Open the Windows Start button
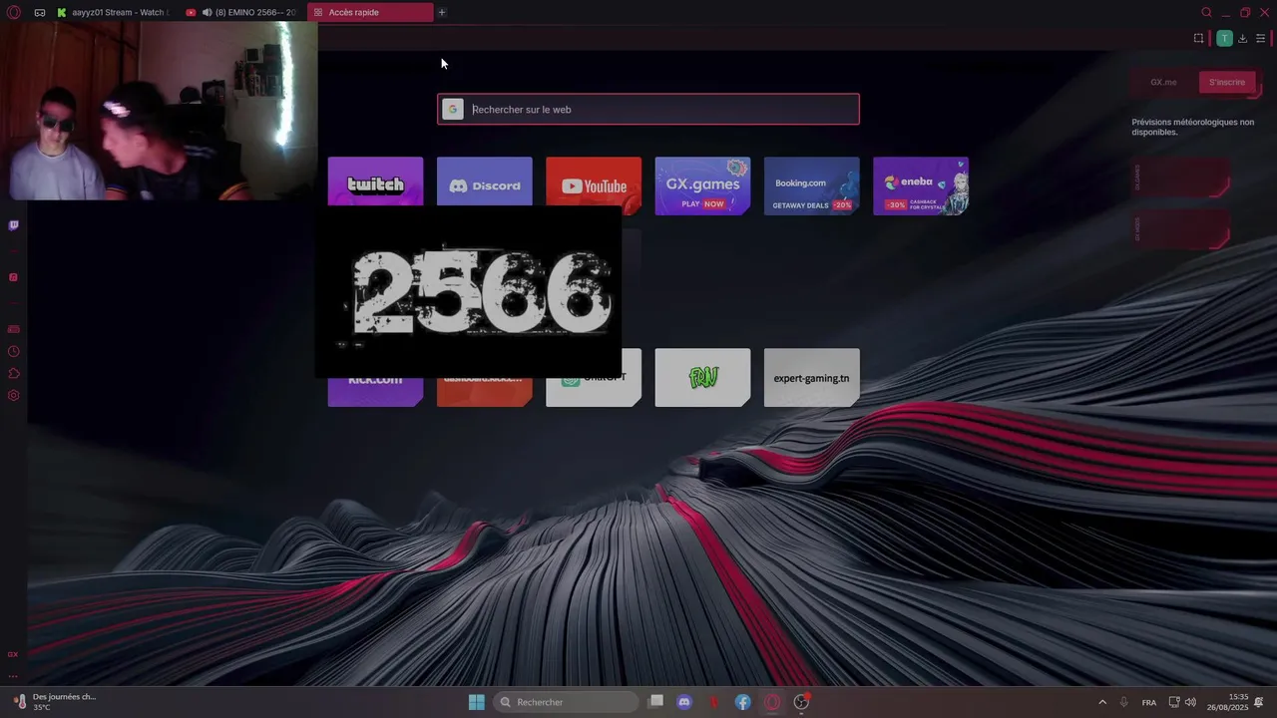The width and height of the screenshot is (1277, 718). pyautogui.click(x=477, y=702)
